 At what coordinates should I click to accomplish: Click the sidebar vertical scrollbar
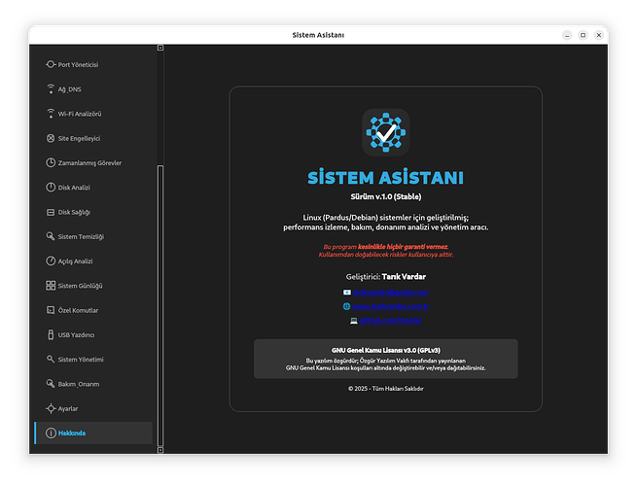tap(159, 292)
